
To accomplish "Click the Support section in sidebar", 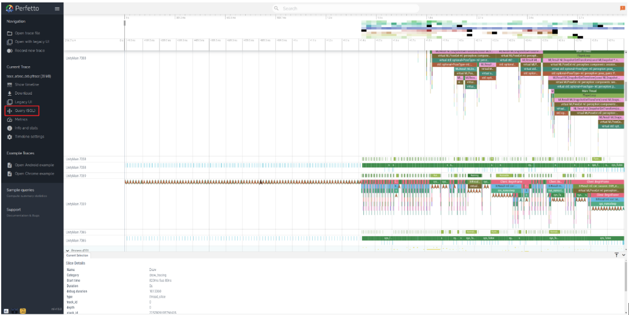I will (x=13, y=210).
